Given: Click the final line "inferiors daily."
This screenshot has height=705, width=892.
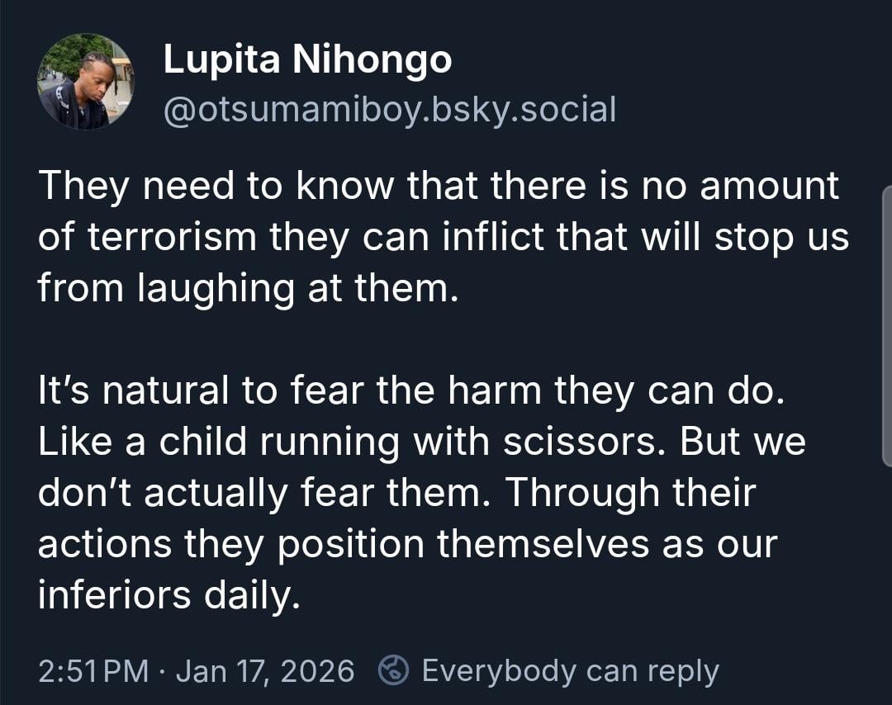Looking at the screenshot, I should [x=168, y=595].
